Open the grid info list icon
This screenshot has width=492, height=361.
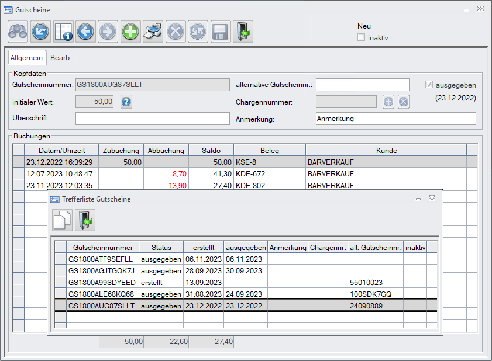[63, 32]
